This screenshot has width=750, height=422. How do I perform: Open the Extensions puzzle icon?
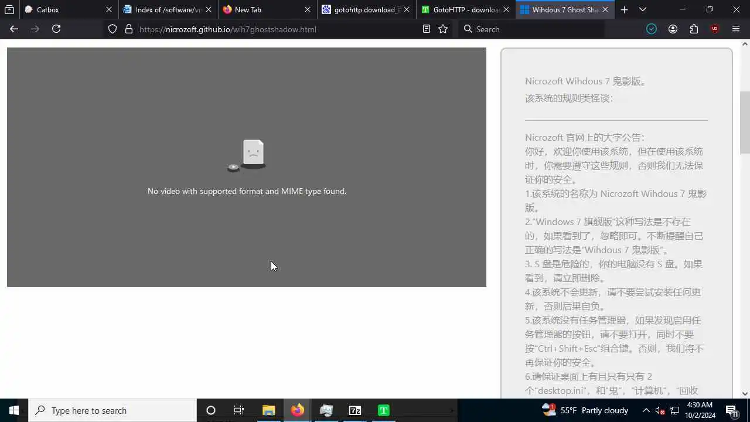[x=694, y=29]
